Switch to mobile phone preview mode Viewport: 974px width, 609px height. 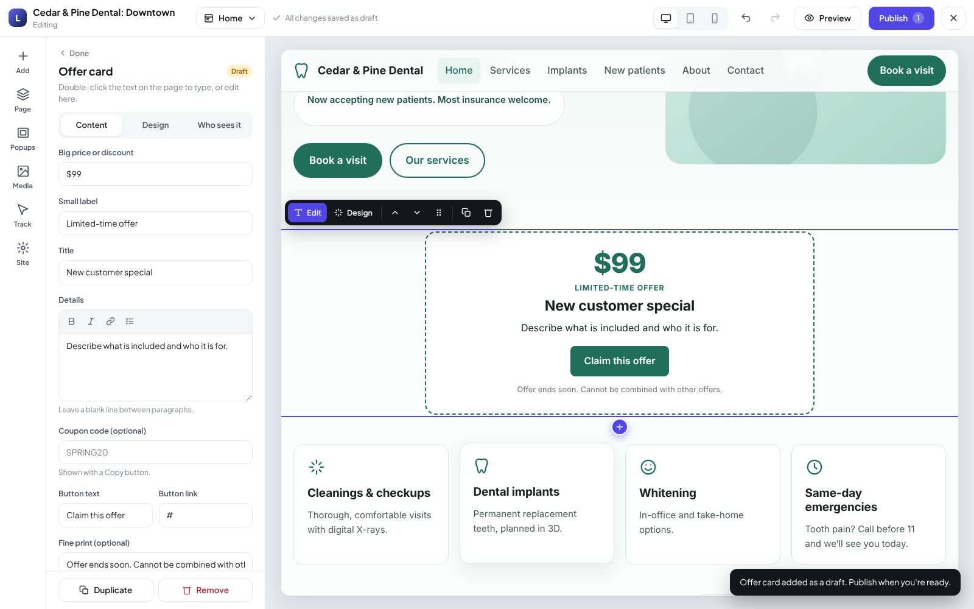tap(715, 18)
